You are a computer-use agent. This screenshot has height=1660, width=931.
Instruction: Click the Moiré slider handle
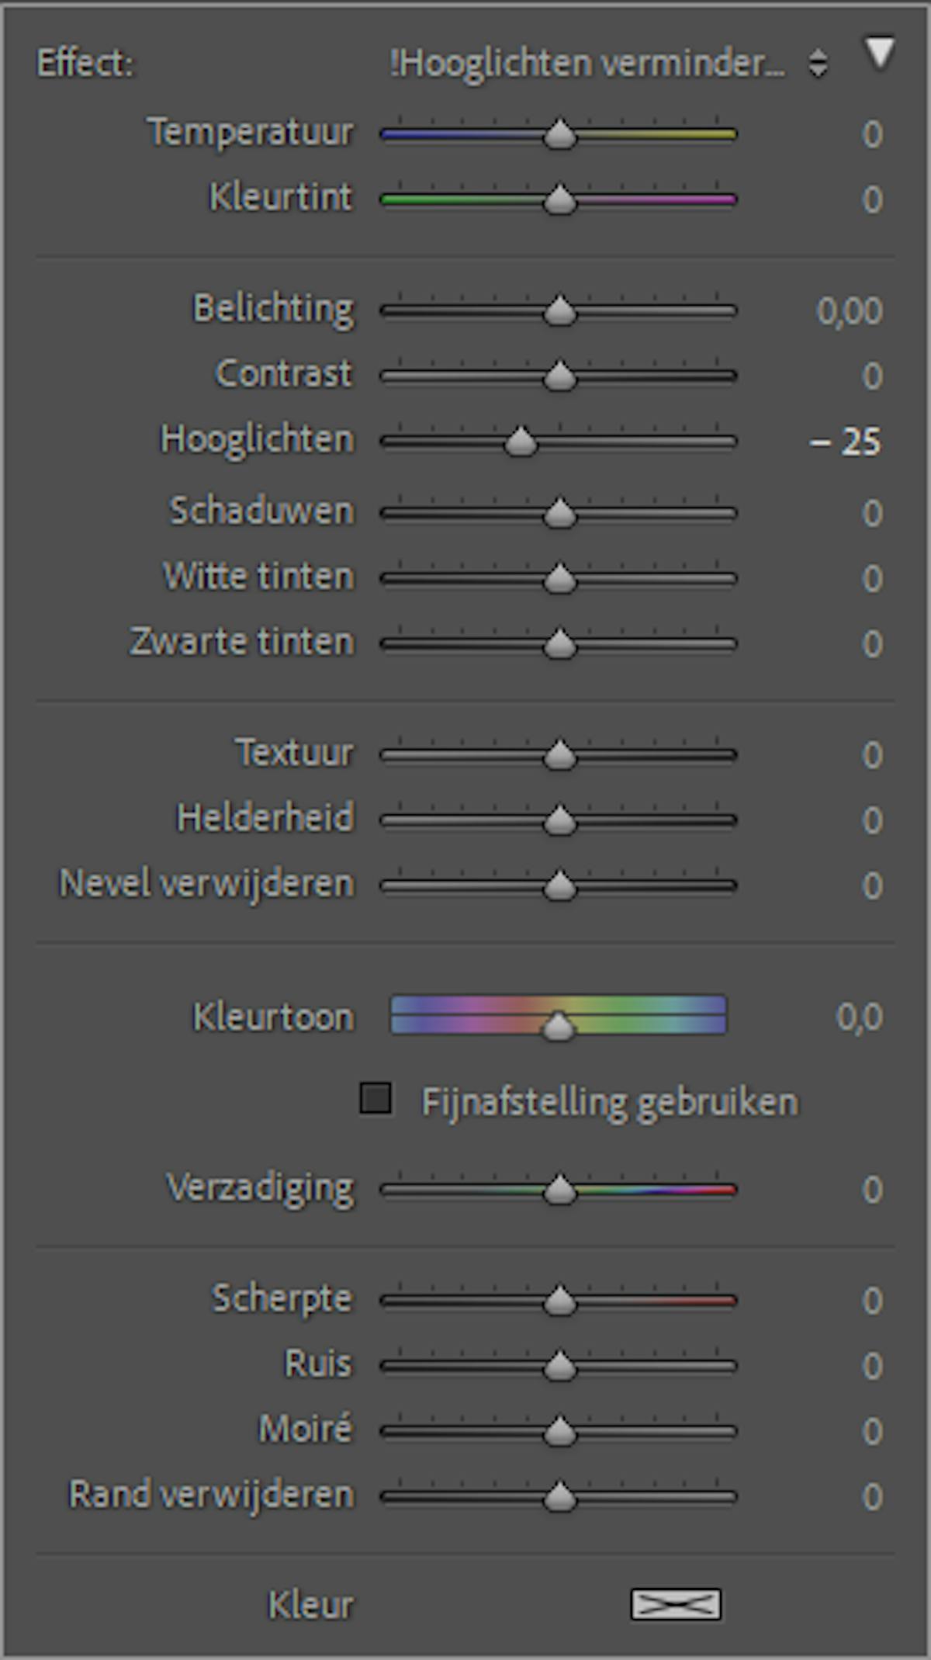[559, 1432]
